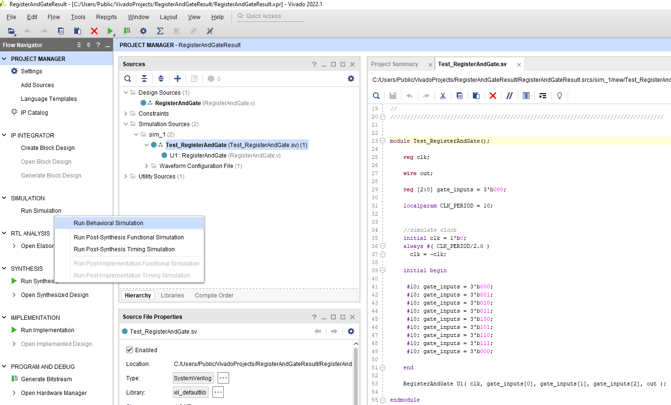Open IP Catalog
Viewport: 671px width, 405px height.
(x=34, y=112)
